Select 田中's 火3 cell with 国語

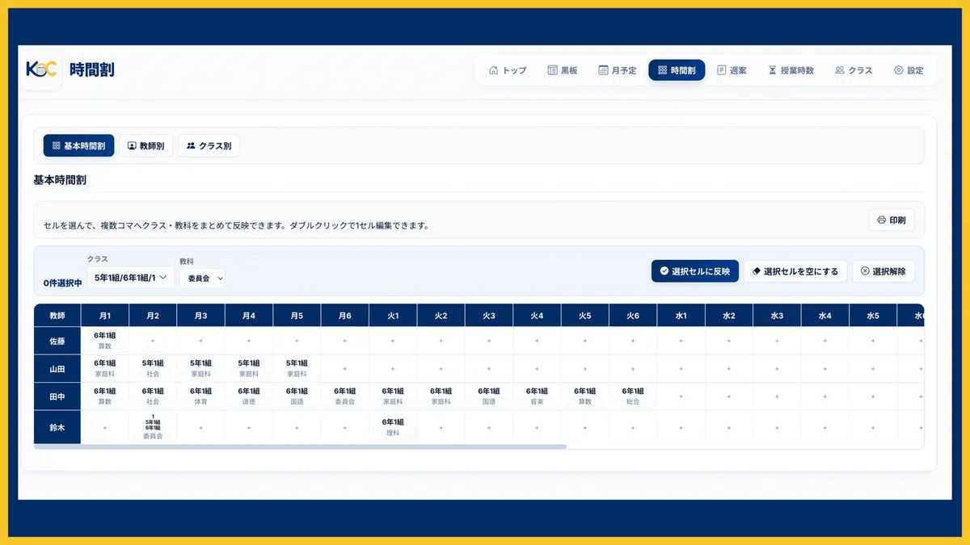coord(489,396)
